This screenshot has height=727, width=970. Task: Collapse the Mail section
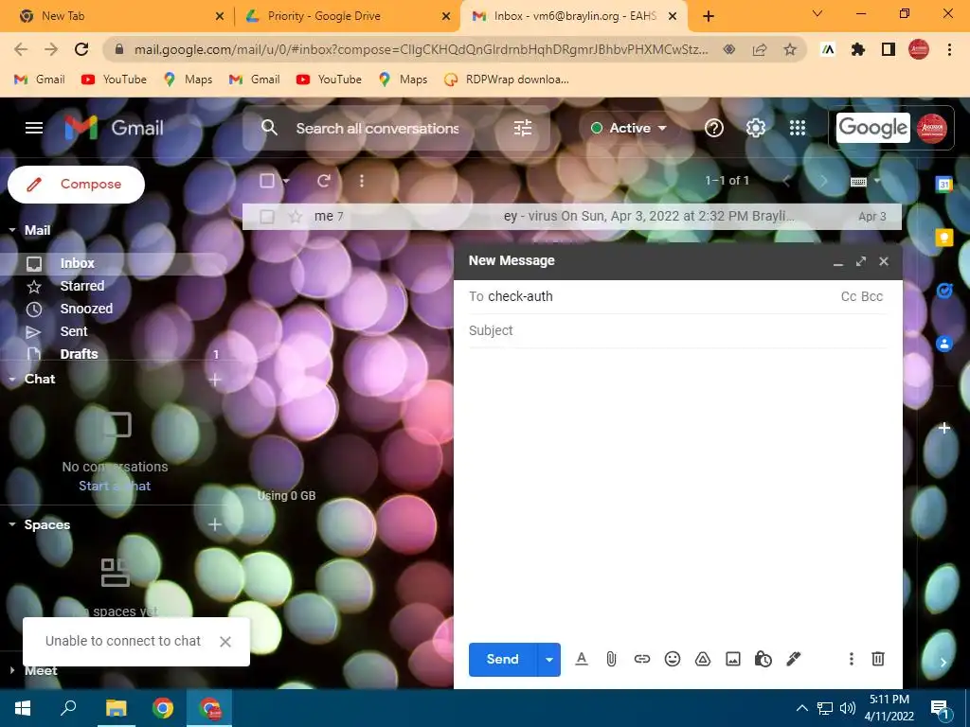click(12, 230)
